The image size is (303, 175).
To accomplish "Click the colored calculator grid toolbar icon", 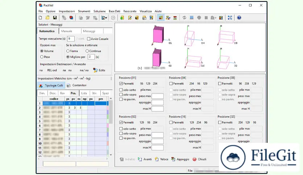I will 221,18.
